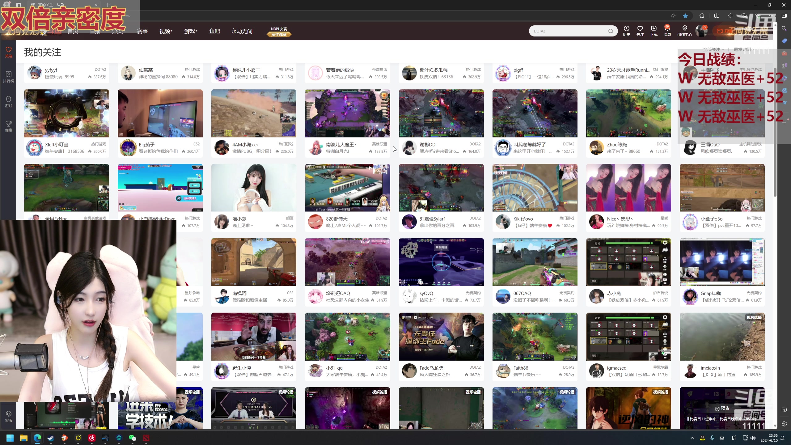Viewport: 791px width, 445px height.
Task: Click the NBPL决赛 前往观赛 banner button
Action: coord(279,34)
